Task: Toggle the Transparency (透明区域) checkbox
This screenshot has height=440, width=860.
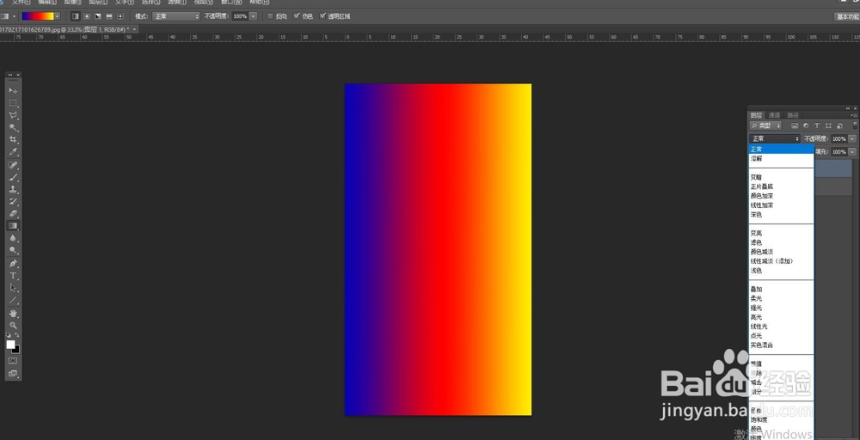Action: coord(322,16)
